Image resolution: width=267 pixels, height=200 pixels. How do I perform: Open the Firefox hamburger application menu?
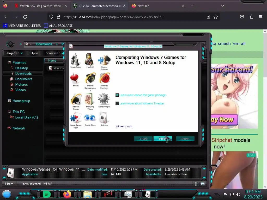260,17
